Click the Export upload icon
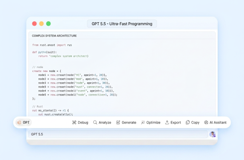244x160 pixels. [x=167, y=122]
